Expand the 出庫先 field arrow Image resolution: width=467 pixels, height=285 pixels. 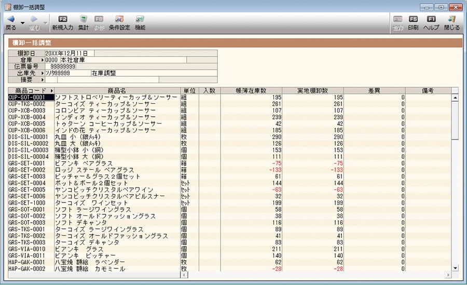[x=43, y=73]
